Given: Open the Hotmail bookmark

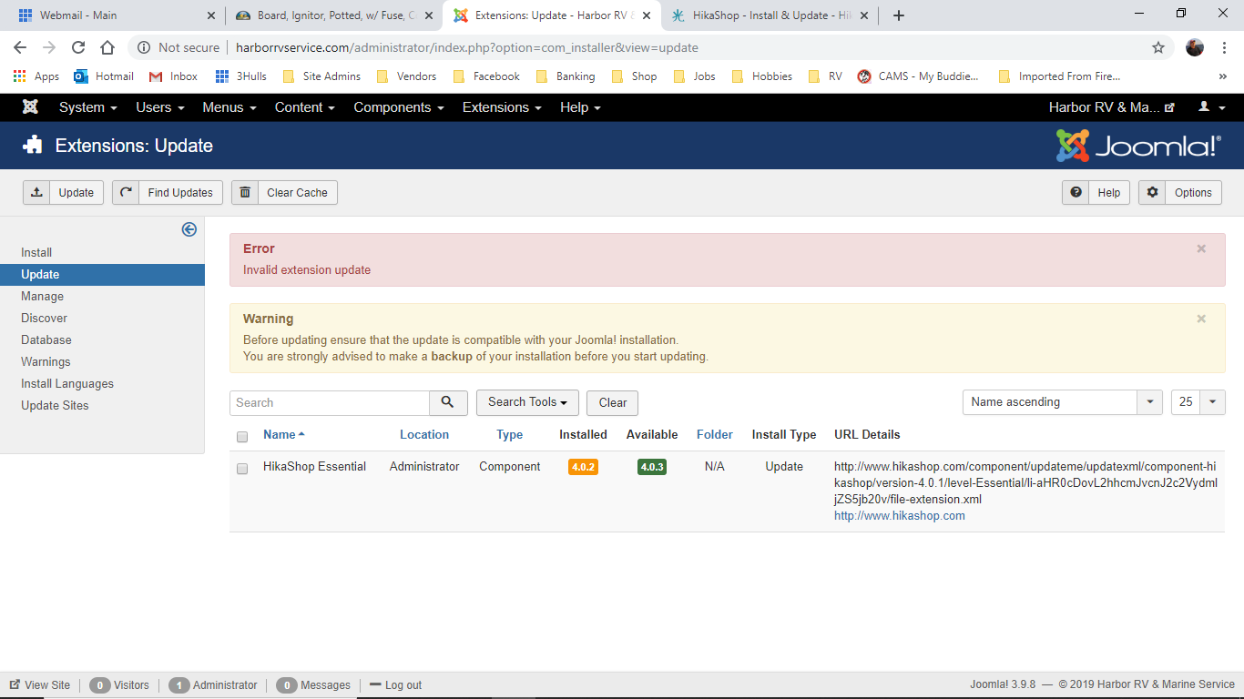Looking at the screenshot, I should [104, 76].
